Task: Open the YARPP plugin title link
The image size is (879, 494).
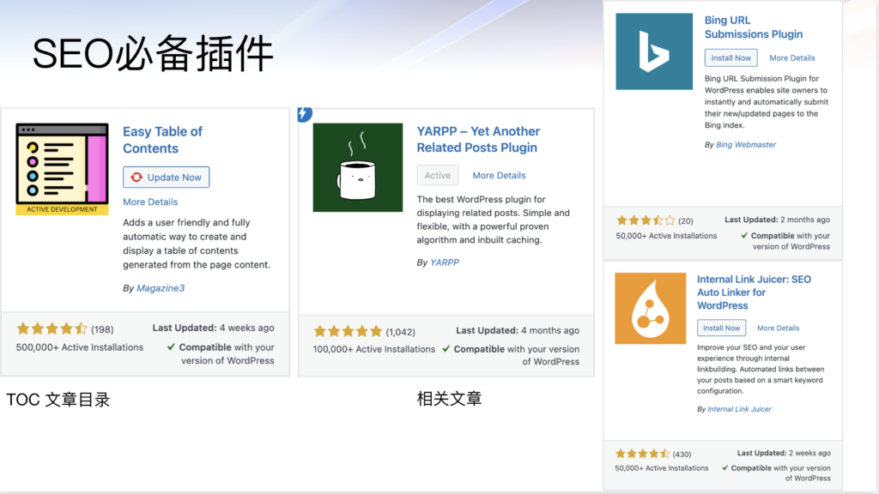Action: (478, 139)
